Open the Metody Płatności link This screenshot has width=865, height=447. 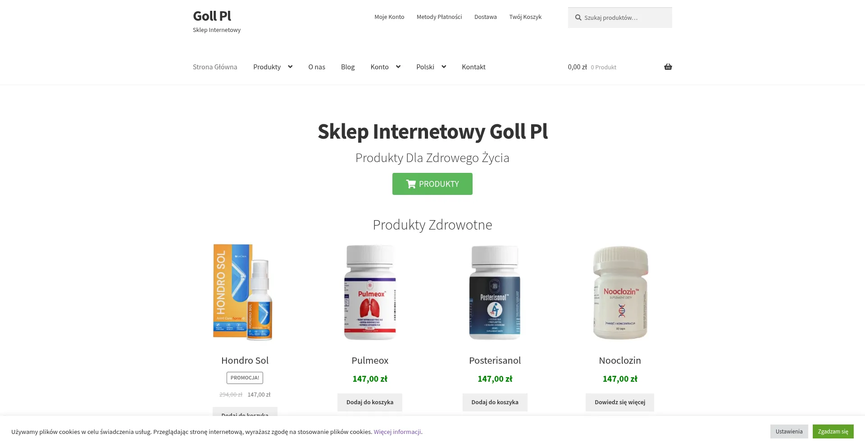point(439,17)
